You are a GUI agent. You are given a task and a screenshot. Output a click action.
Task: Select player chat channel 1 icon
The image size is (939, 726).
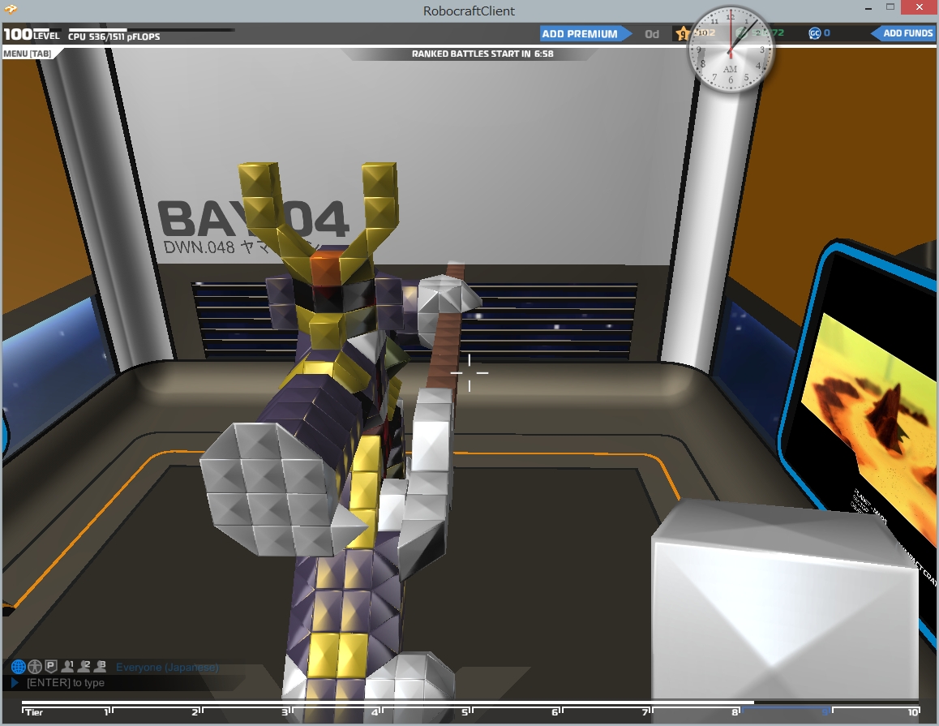point(67,665)
